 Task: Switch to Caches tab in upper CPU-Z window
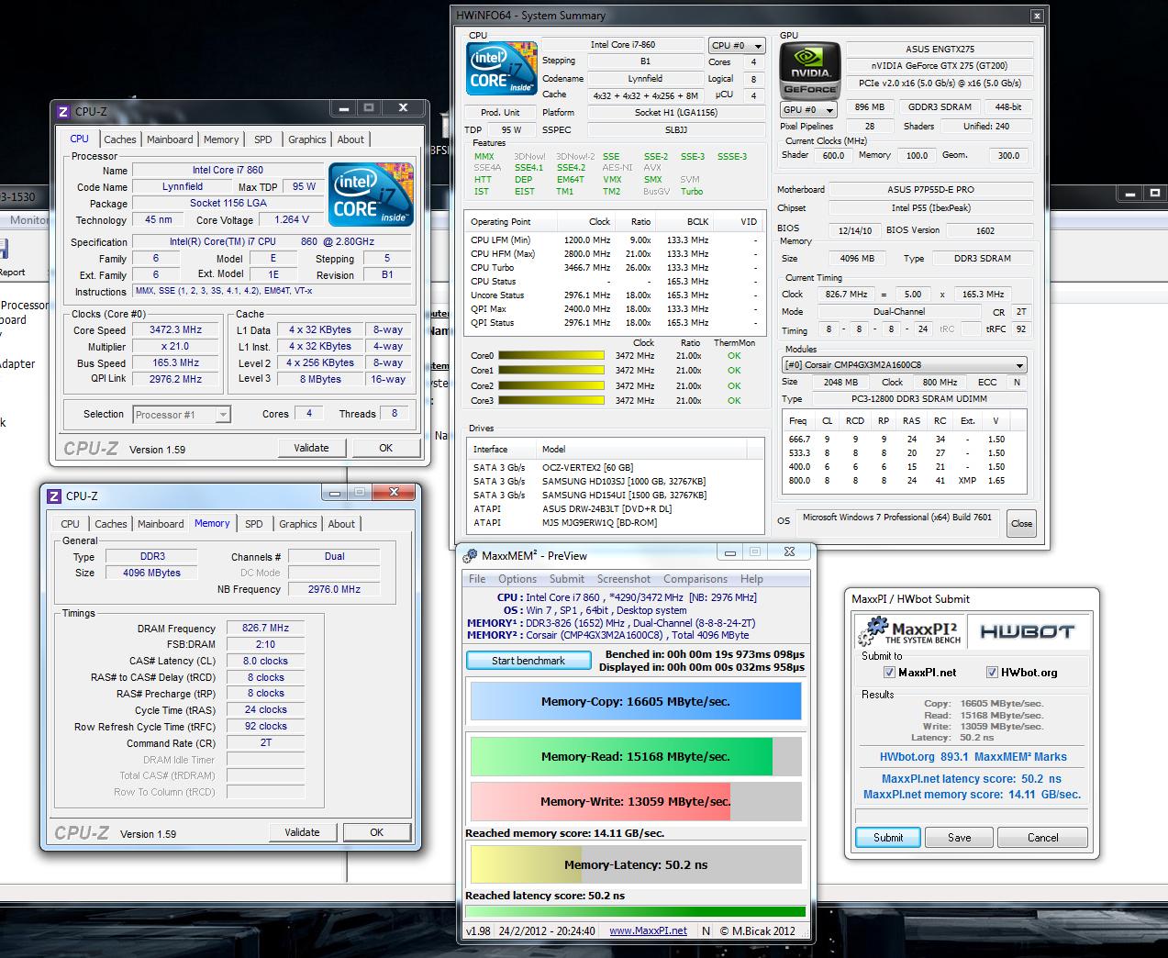click(119, 139)
